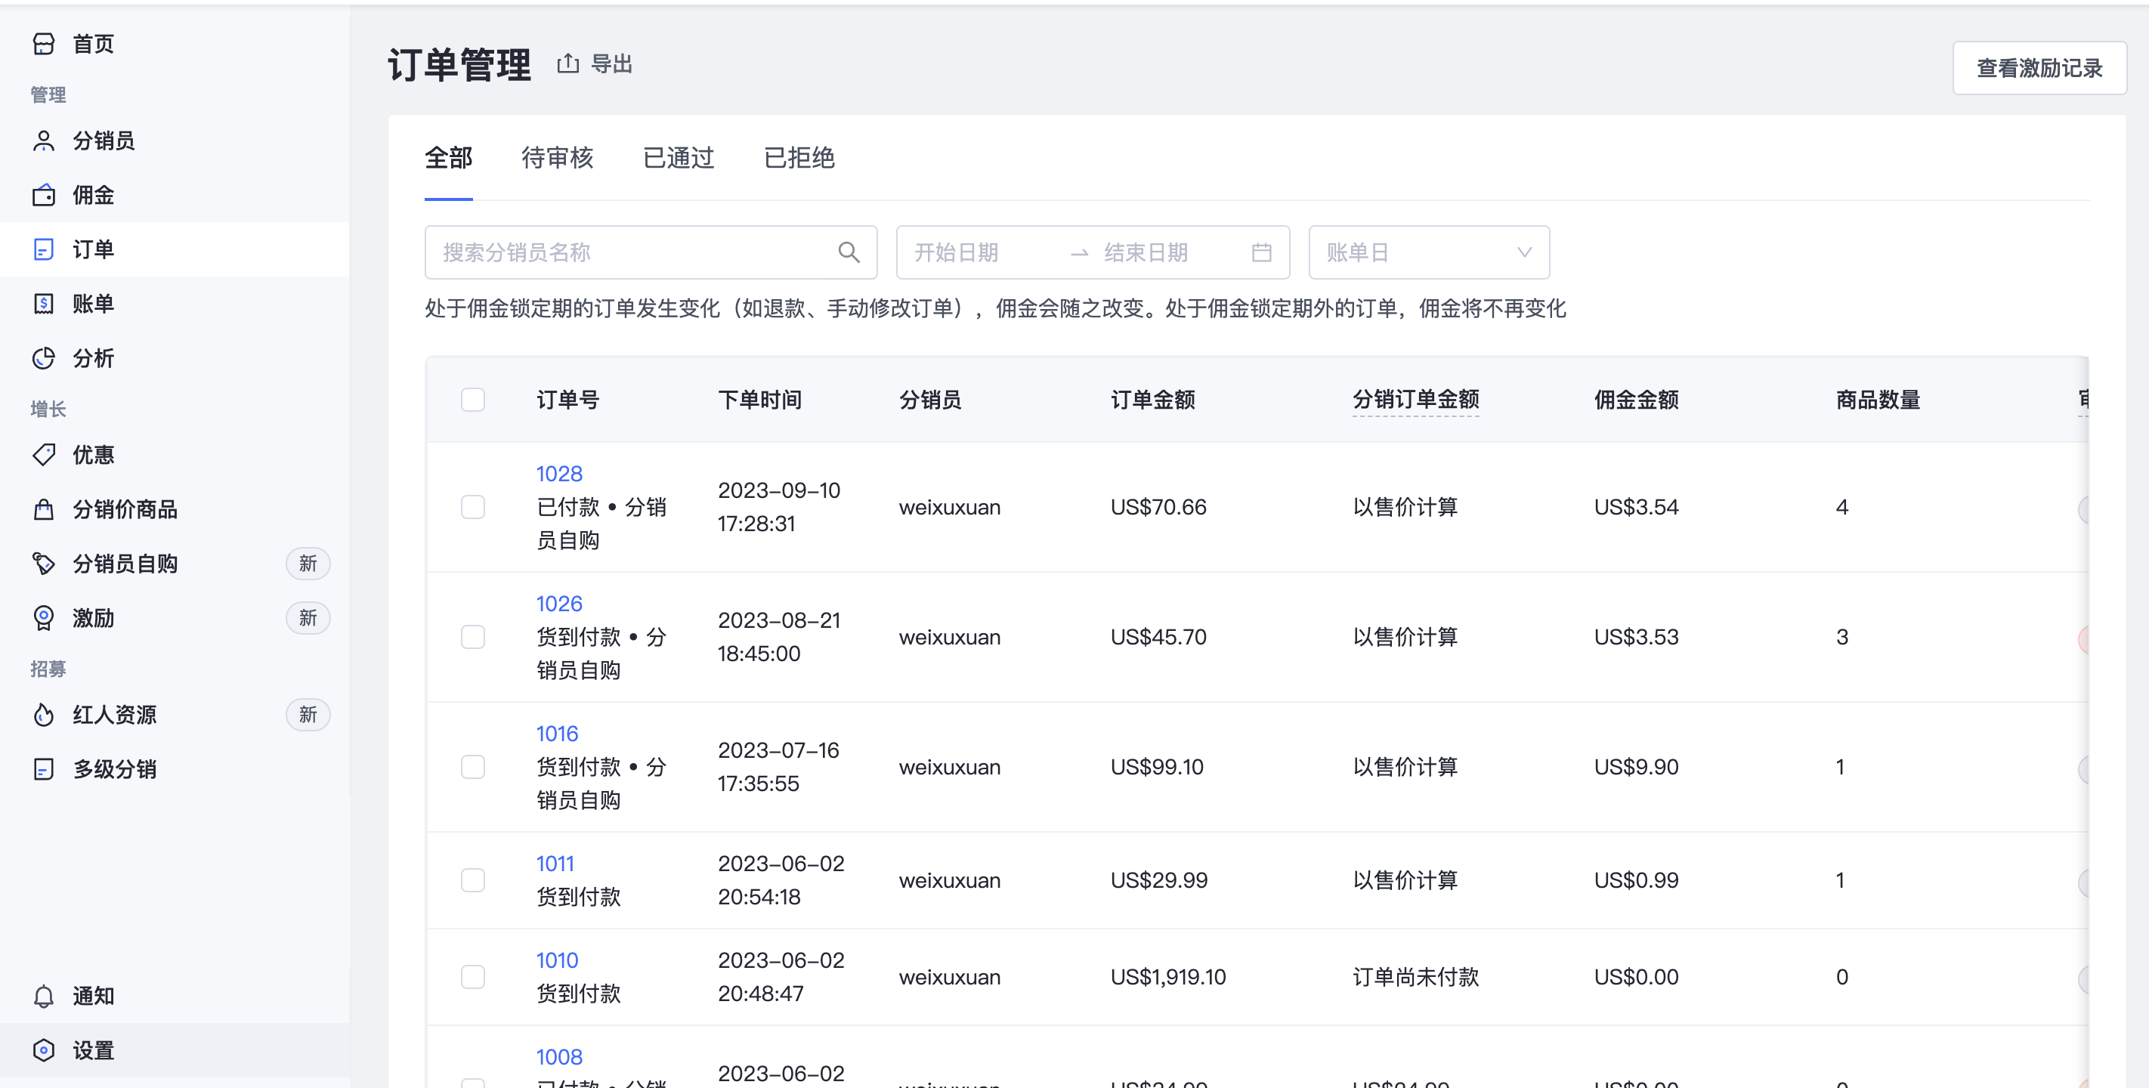Image resolution: width=2149 pixels, height=1088 pixels.
Task: Click the commission wallet icon
Action: tap(43, 195)
